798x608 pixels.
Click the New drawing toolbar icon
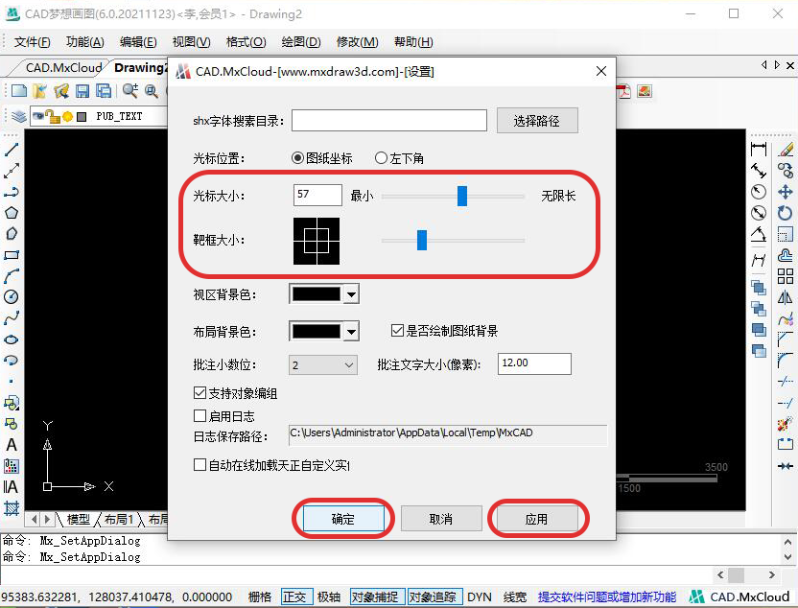(x=19, y=91)
